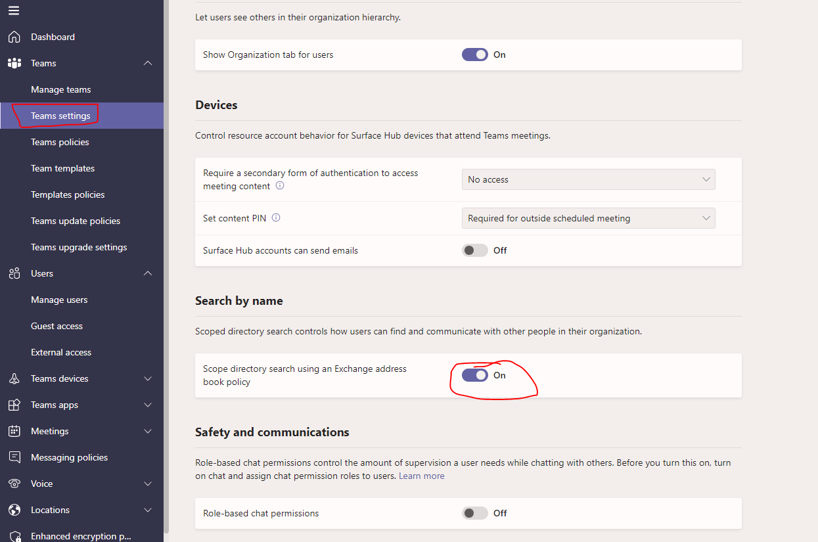
Task: Select the Dashboard home icon
Action: [14, 36]
